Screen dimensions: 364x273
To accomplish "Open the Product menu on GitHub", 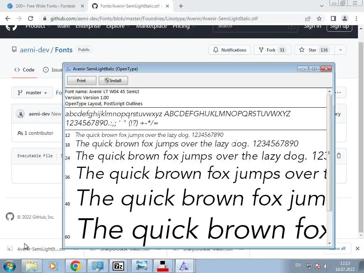I will tap(38, 26).
